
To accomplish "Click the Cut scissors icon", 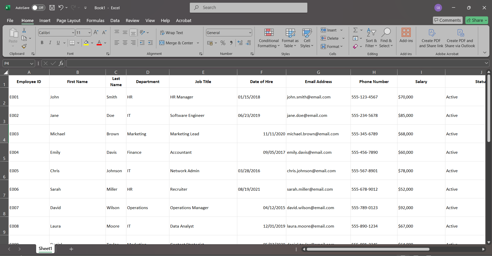I will click(x=24, y=30).
